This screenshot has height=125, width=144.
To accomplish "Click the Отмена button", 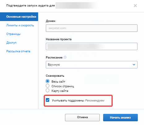I will 82,118.
